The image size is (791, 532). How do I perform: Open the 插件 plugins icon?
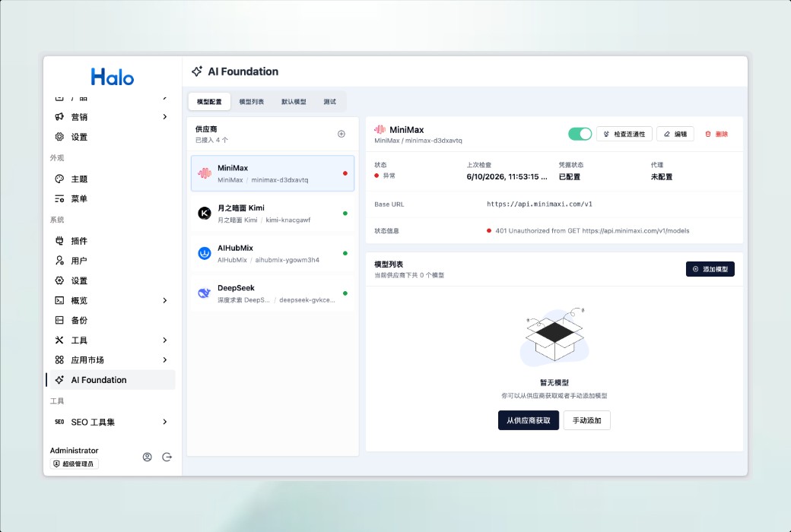[59, 240]
